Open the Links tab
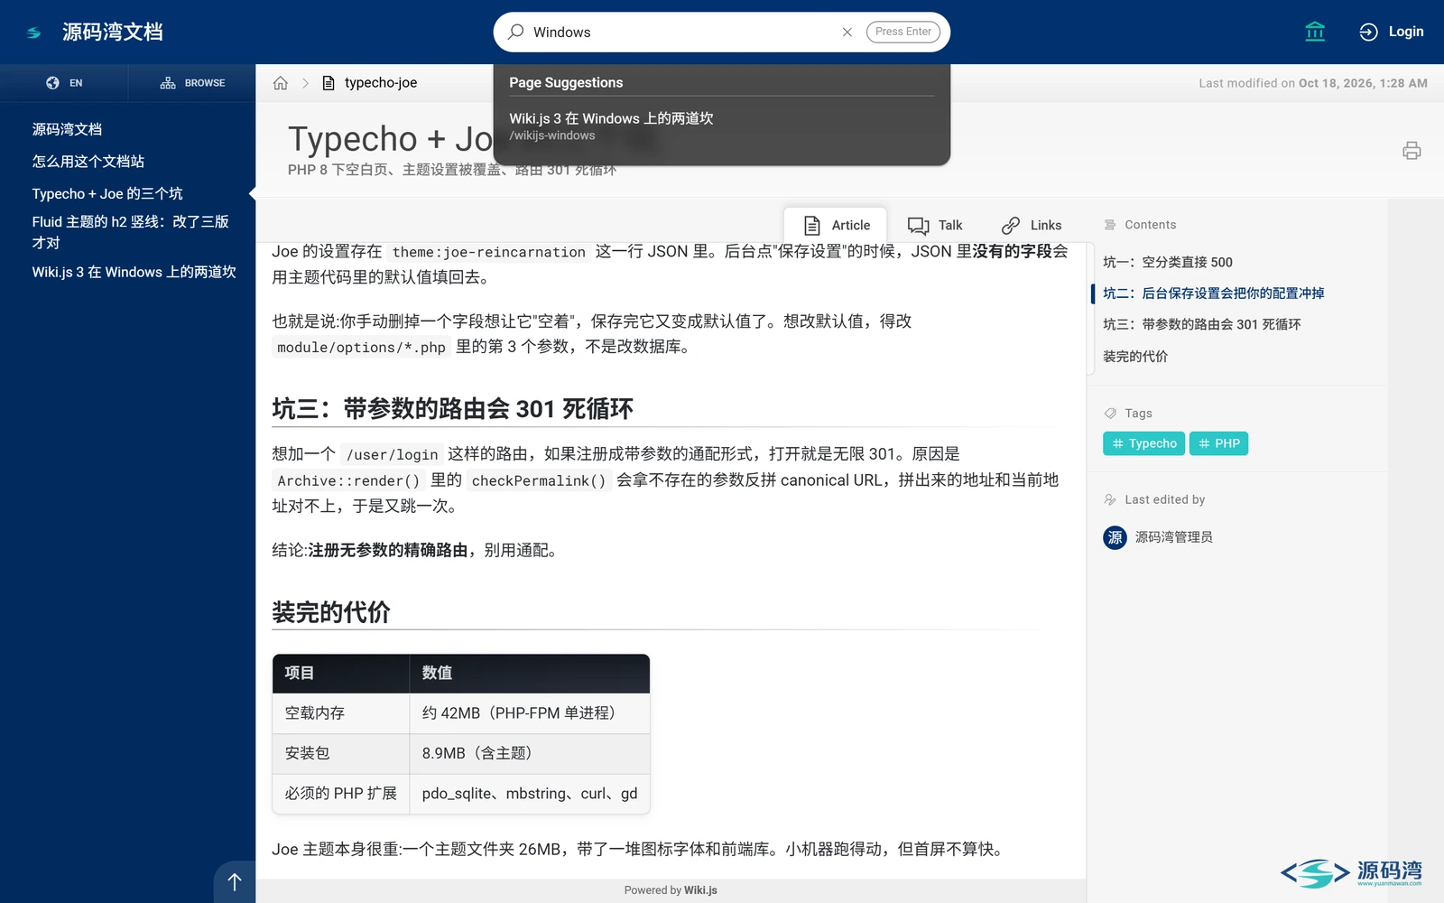Image resolution: width=1444 pixels, height=903 pixels. click(x=1031, y=225)
